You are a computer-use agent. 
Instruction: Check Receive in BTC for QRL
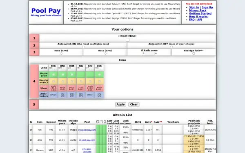point(81,81)
